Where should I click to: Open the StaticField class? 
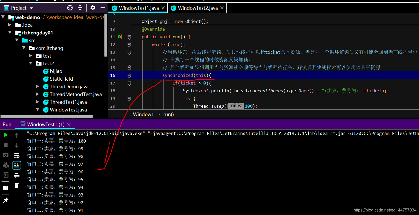click(x=58, y=79)
